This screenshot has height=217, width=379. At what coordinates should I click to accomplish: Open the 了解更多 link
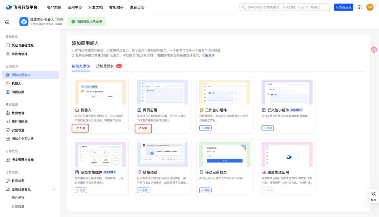click(x=208, y=55)
